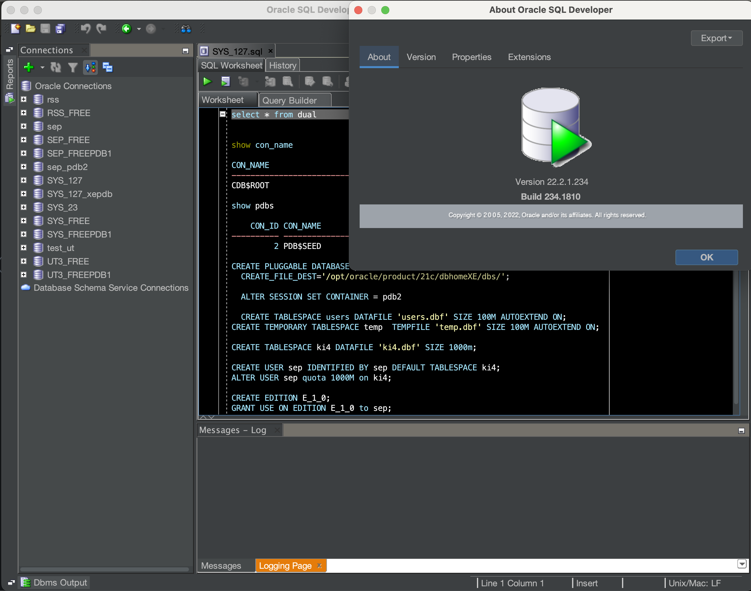Select the sep_pdb2 connection
The image size is (751, 591).
coord(67,167)
